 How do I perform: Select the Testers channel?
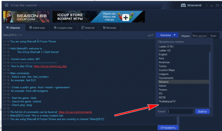point(184,90)
